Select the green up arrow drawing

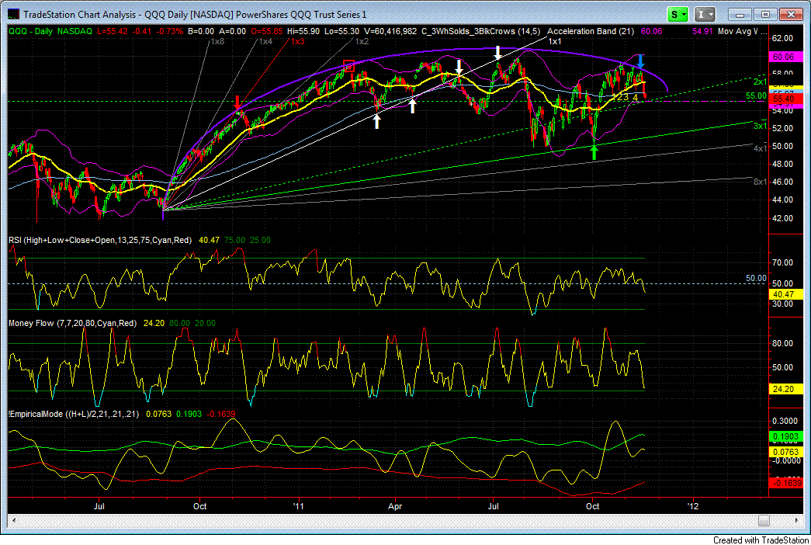click(594, 152)
